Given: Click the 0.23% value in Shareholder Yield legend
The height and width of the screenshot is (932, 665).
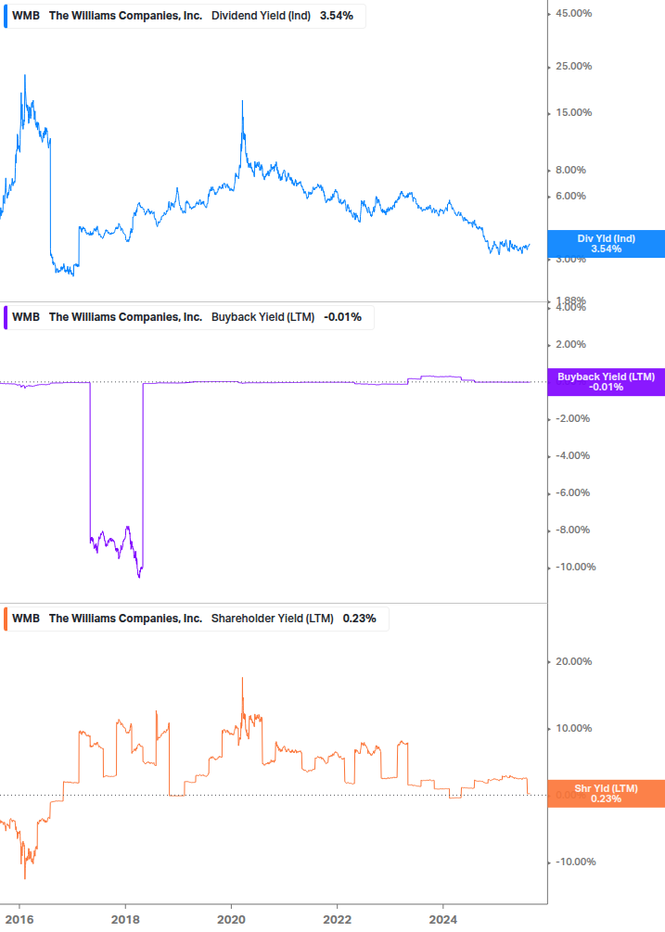Looking at the screenshot, I should point(360,619).
